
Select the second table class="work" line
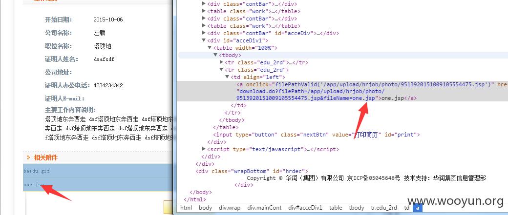click(x=254, y=26)
